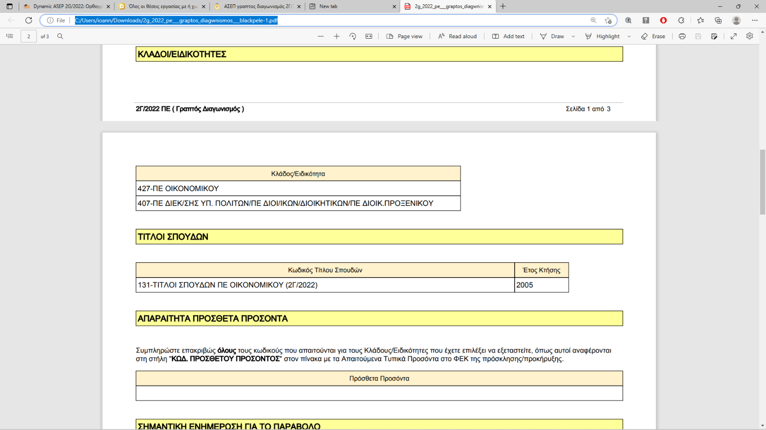Click the address bar zoom magnifier
Screen dimensions: 766x430
(x=594, y=20)
